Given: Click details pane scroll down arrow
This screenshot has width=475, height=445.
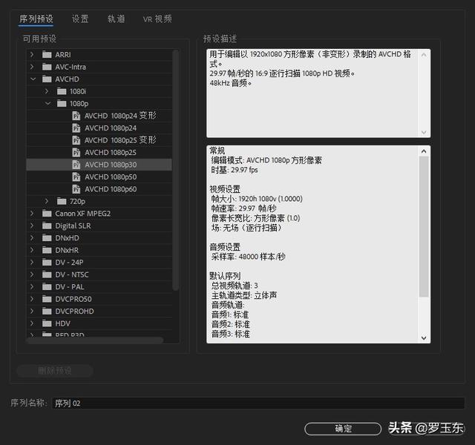Looking at the screenshot, I should (x=424, y=338).
